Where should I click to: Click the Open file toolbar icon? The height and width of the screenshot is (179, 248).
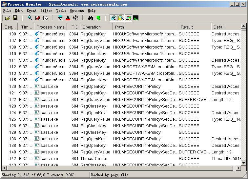click(8, 18)
